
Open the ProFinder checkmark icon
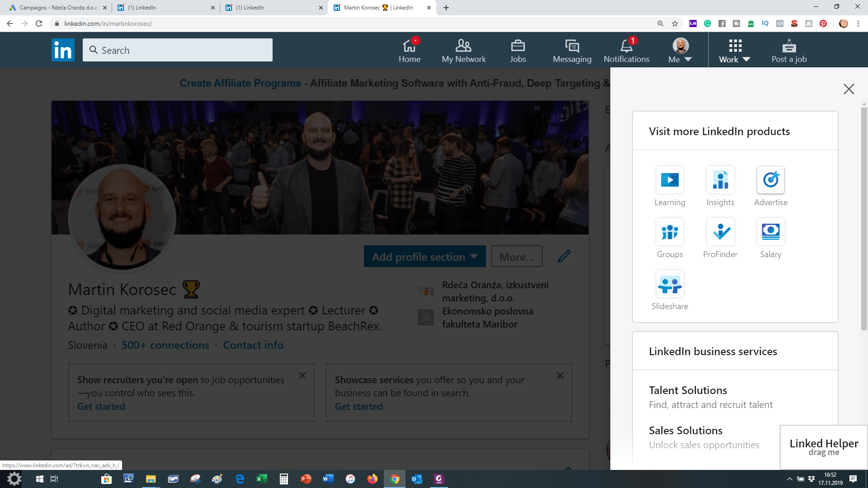pyautogui.click(x=720, y=232)
